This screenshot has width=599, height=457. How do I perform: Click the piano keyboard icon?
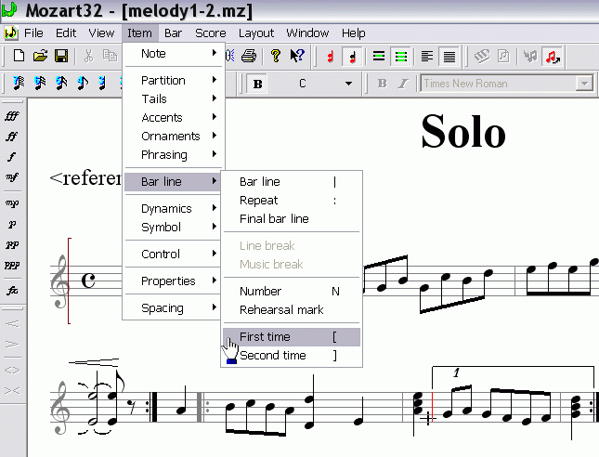tap(482, 57)
